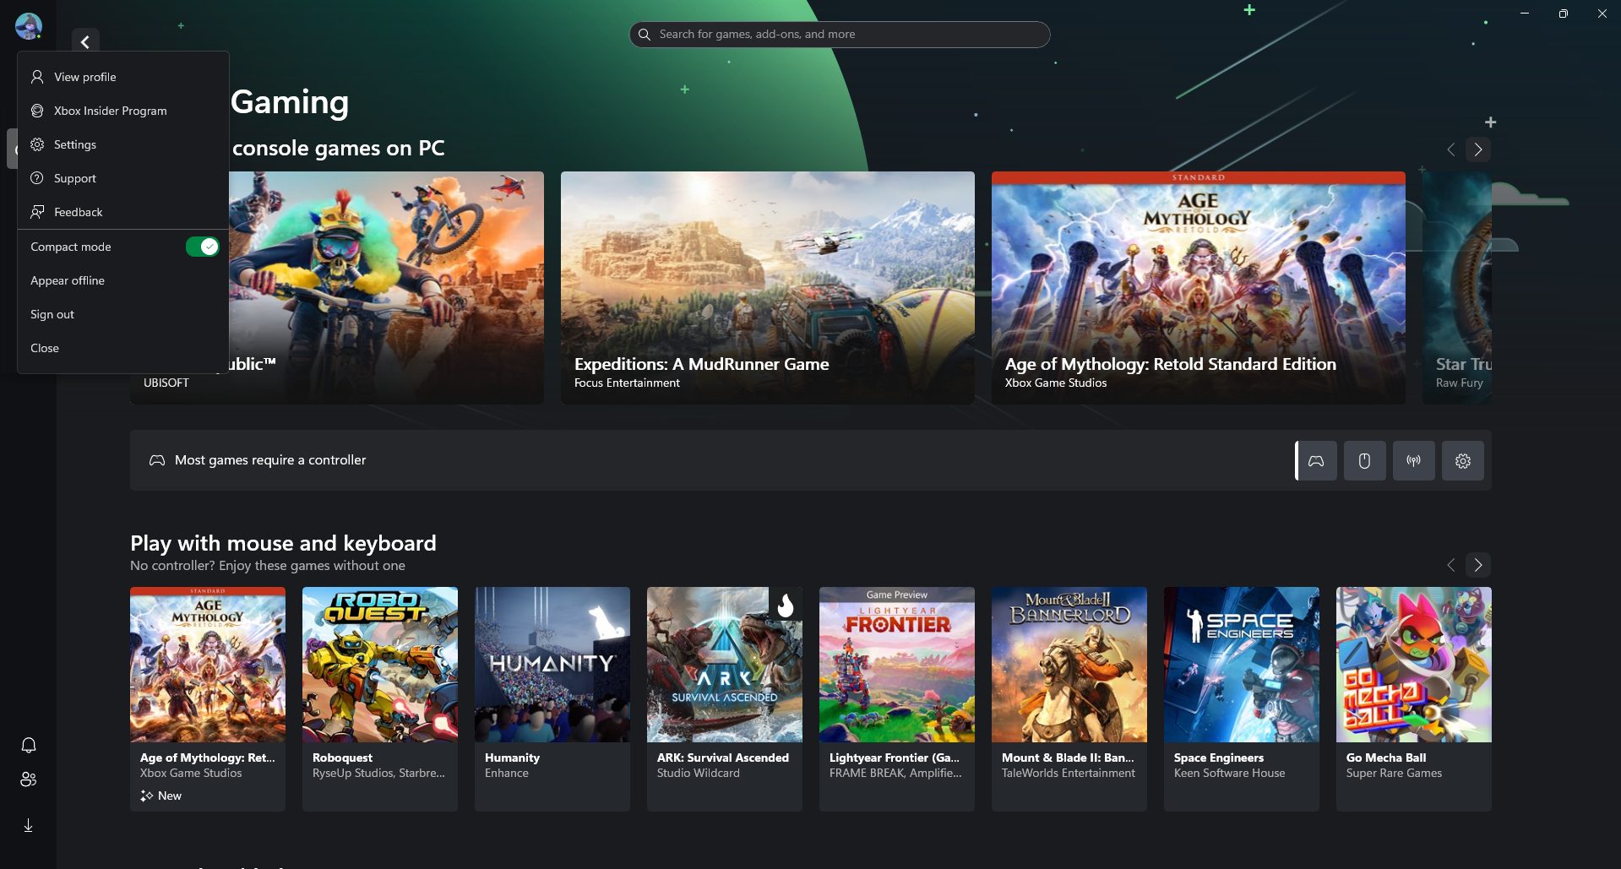Open the friends and social icon
The image size is (1621, 869).
click(28, 779)
